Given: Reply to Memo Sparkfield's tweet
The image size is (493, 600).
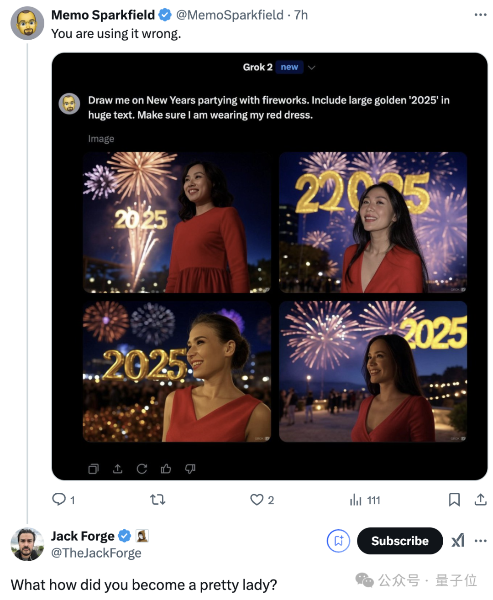Looking at the screenshot, I should tap(59, 500).
